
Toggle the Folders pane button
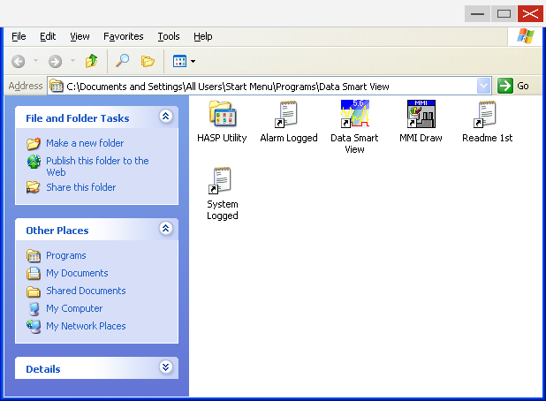pos(148,61)
